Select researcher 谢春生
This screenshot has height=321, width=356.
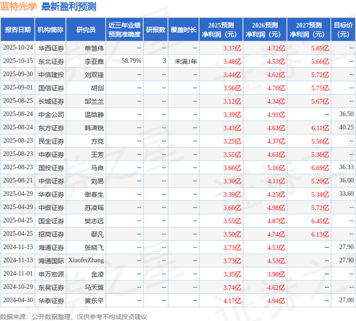[94, 195]
